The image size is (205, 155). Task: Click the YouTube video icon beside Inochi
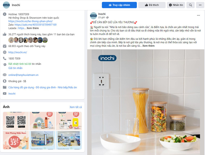click(5, 94)
